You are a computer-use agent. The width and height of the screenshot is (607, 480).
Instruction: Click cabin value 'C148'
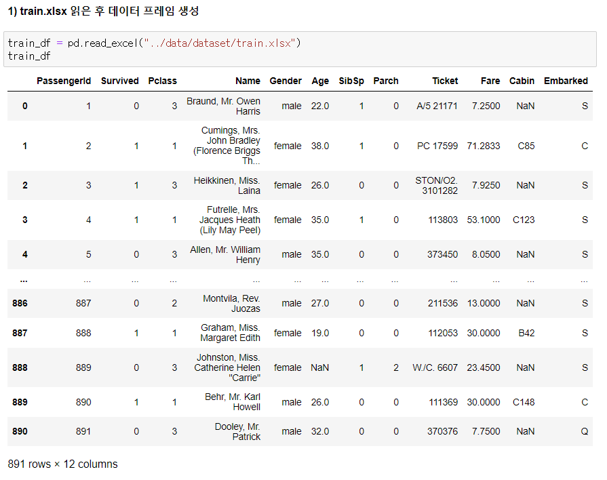(524, 402)
